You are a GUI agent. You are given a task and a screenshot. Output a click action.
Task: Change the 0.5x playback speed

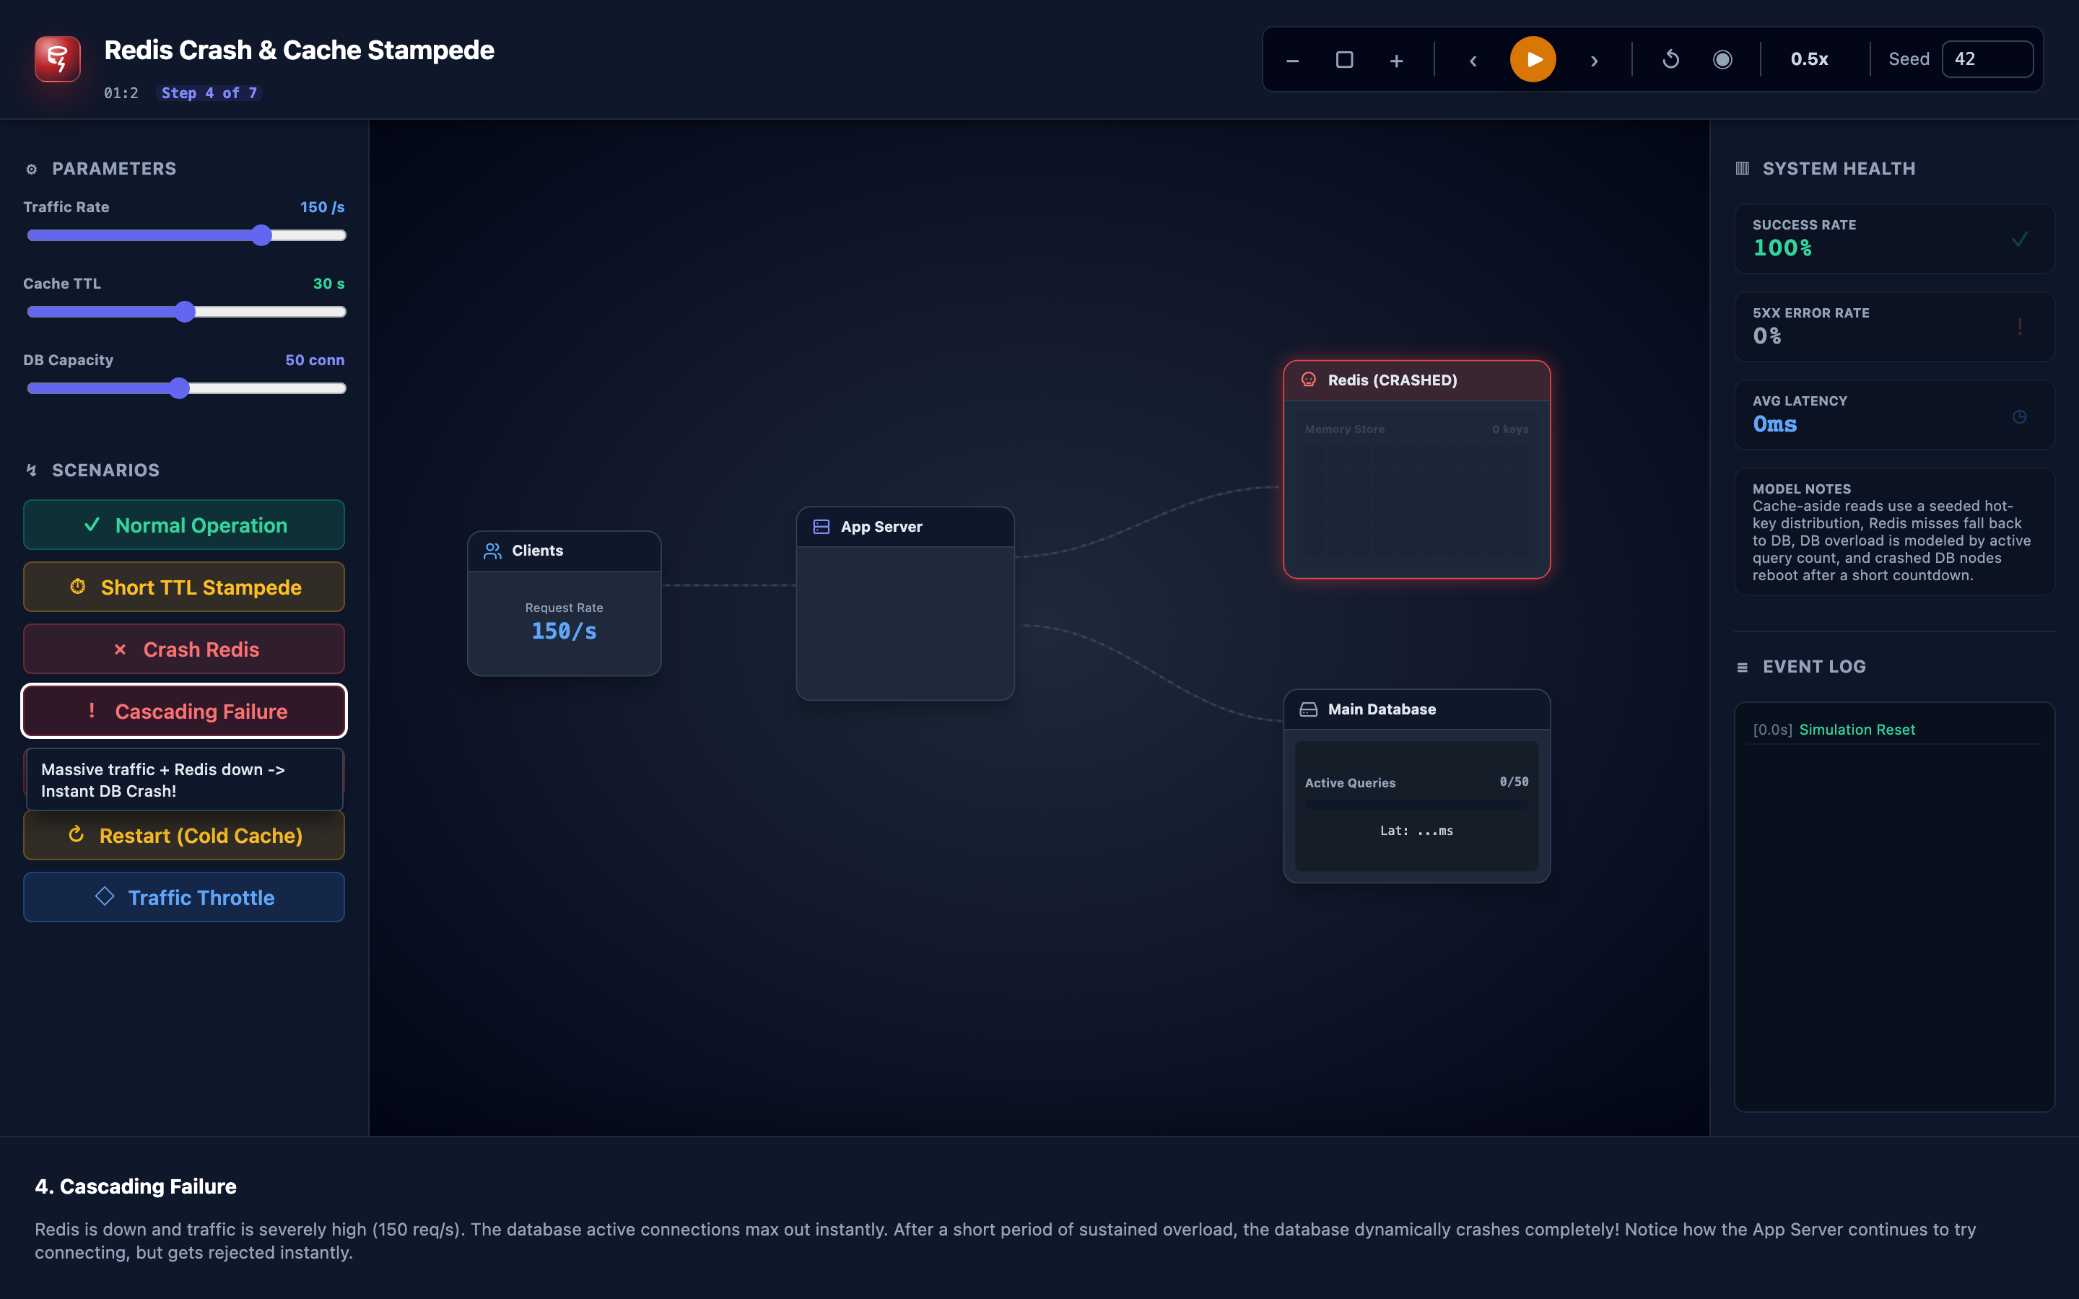[1809, 59]
